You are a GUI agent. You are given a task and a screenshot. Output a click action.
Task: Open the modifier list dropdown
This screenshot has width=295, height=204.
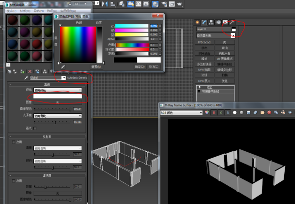(x=233, y=35)
